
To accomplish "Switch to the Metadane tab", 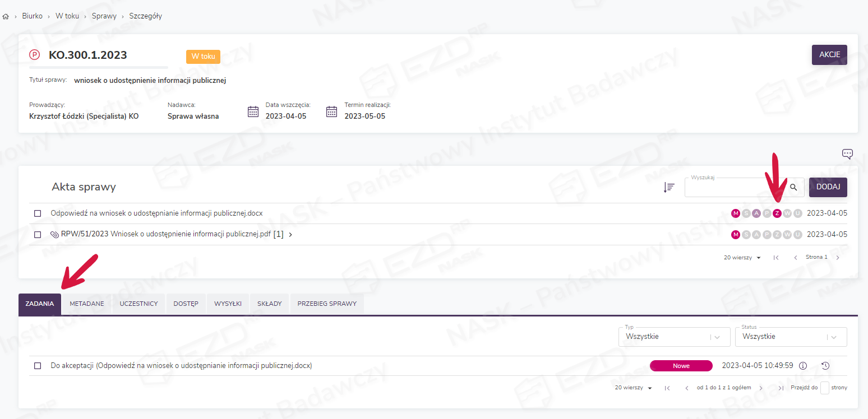I will pyautogui.click(x=86, y=304).
